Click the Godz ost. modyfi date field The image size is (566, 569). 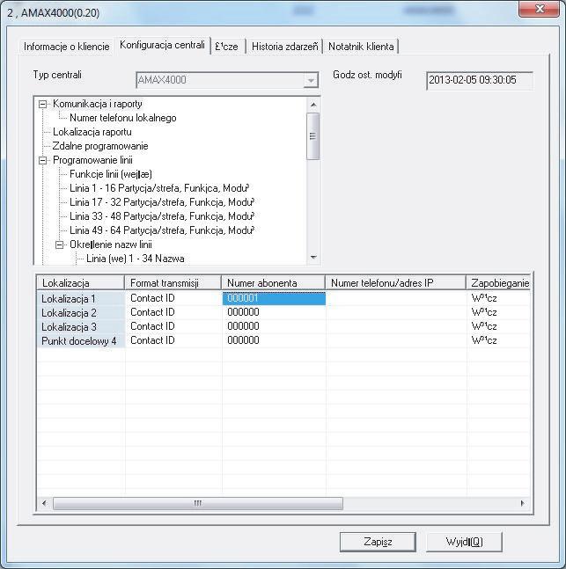coord(480,80)
